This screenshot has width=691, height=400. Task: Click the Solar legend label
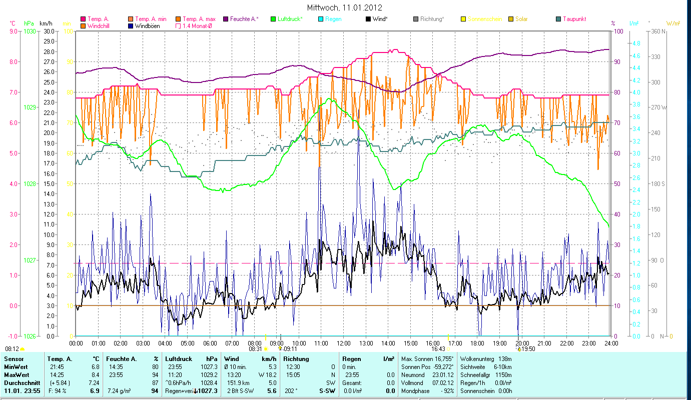click(524, 19)
